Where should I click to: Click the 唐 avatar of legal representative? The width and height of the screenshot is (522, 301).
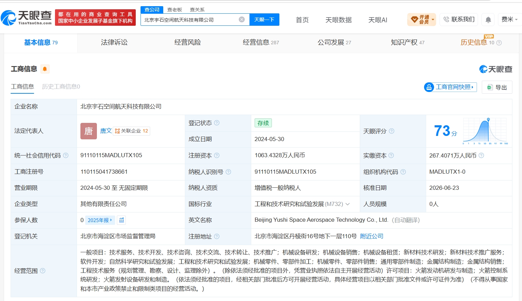[89, 131]
